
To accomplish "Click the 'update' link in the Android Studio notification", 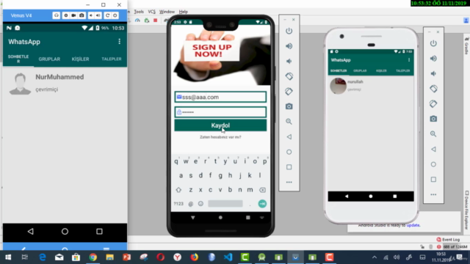I will 413,225.
